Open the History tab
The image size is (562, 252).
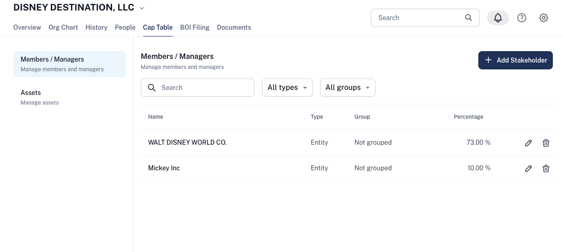(x=96, y=27)
